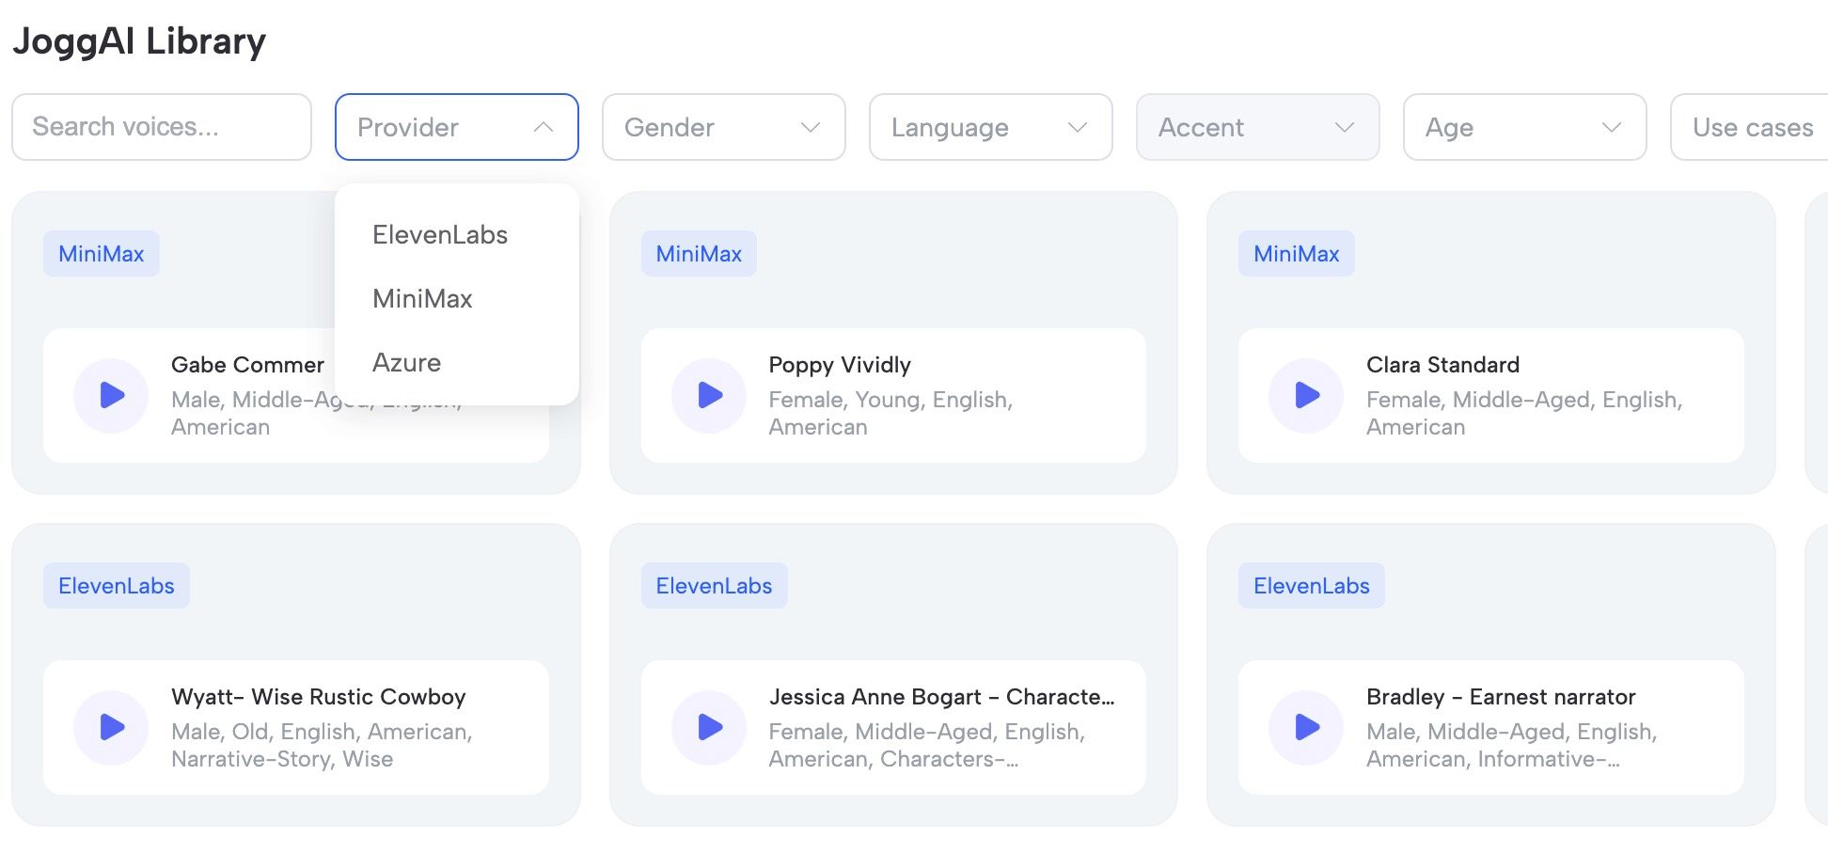Open the Gender filter dropdown
This screenshot has width=1828, height=854.
(x=723, y=127)
